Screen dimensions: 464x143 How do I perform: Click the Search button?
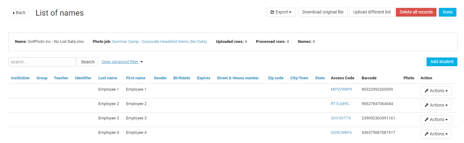click(x=88, y=62)
